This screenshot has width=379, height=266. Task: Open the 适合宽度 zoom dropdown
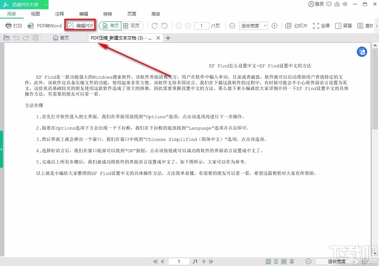coord(253,26)
